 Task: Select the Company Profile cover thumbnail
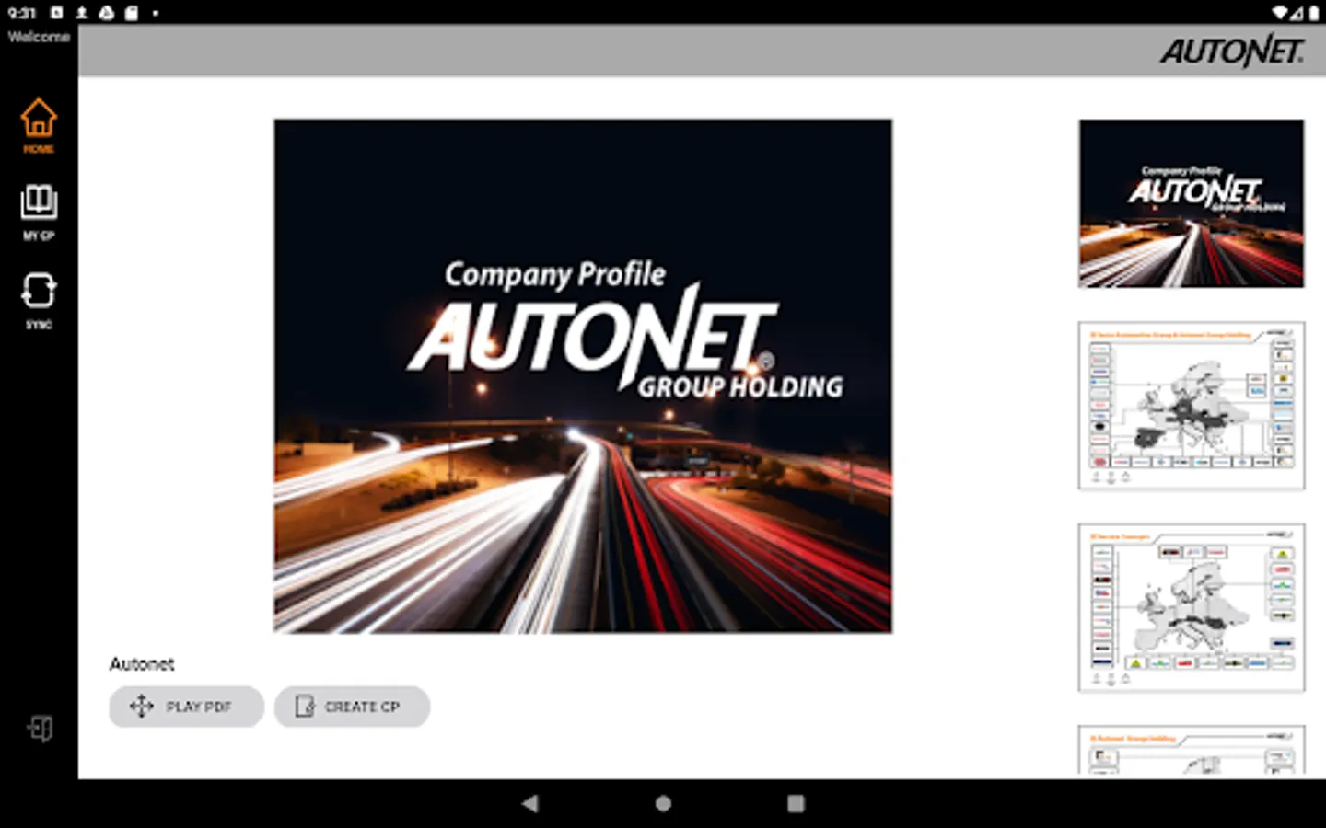[x=1192, y=203]
